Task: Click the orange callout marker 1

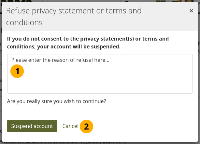Action: tap(17, 71)
